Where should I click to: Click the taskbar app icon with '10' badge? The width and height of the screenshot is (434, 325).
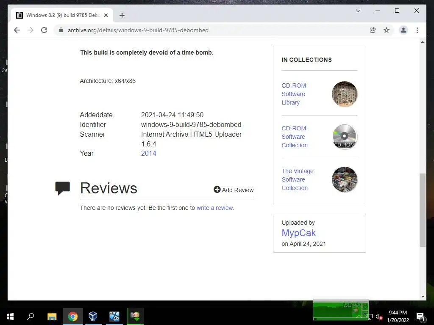click(x=114, y=317)
